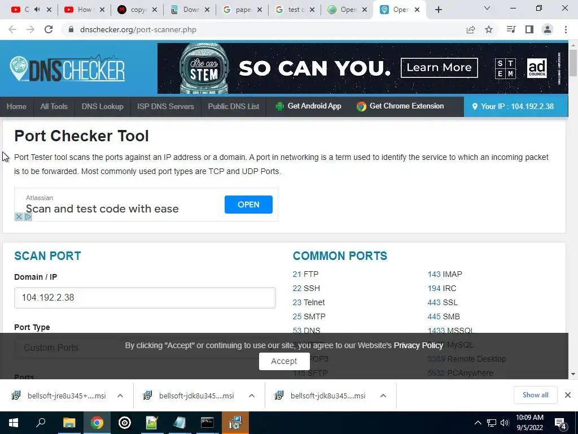Switch to the 'pape' Google tab
The image size is (578, 434).
(243, 10)
